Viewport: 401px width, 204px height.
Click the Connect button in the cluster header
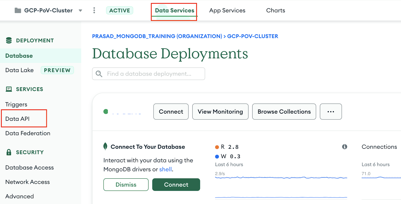coord(171,112)
